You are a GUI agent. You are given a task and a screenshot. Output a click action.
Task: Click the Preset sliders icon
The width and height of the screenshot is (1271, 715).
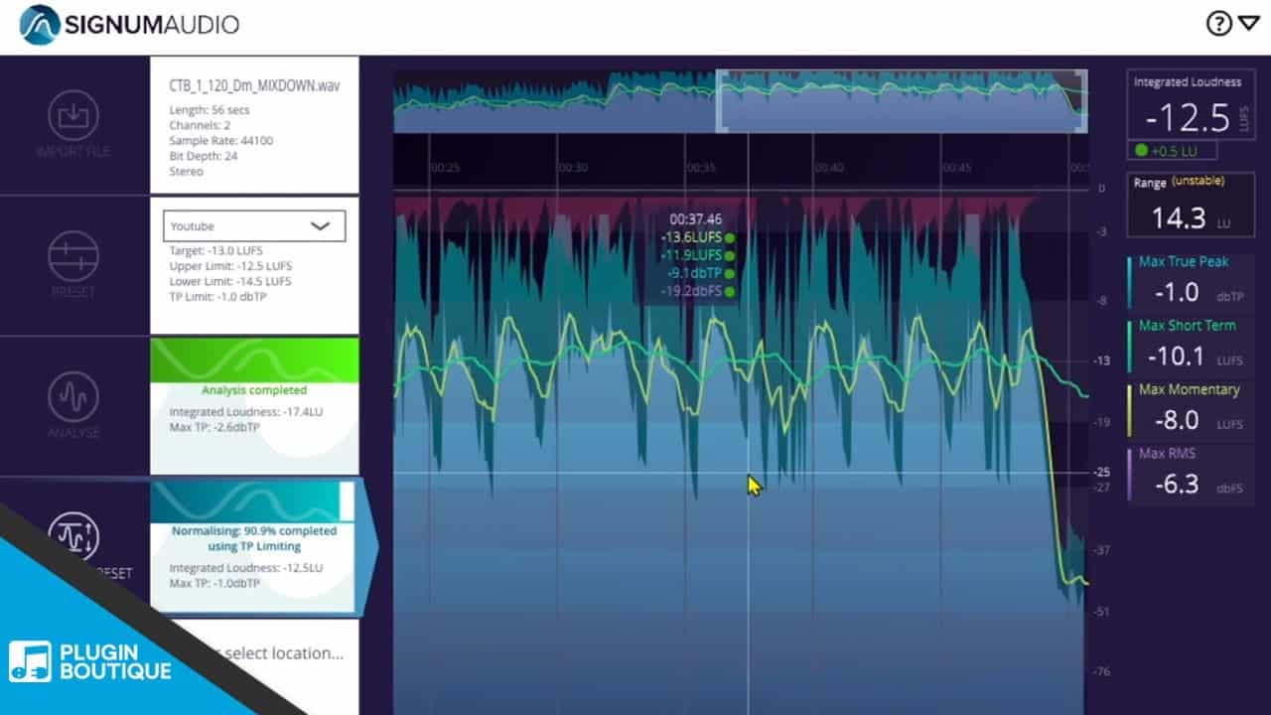tap(73, 256)
